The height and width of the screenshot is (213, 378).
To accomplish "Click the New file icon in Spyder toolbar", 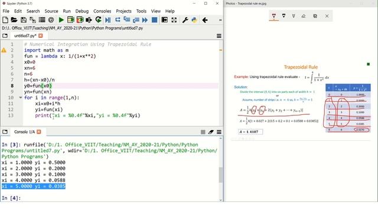I will [5, 20].
